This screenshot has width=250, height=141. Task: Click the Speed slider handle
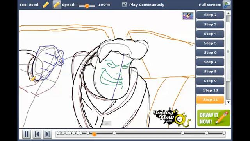click(x=87, y=6)
